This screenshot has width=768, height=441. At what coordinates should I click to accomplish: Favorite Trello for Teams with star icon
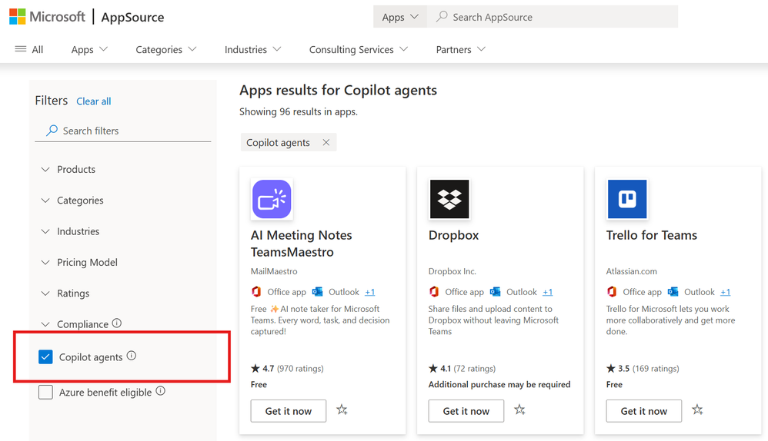(697, 409)
